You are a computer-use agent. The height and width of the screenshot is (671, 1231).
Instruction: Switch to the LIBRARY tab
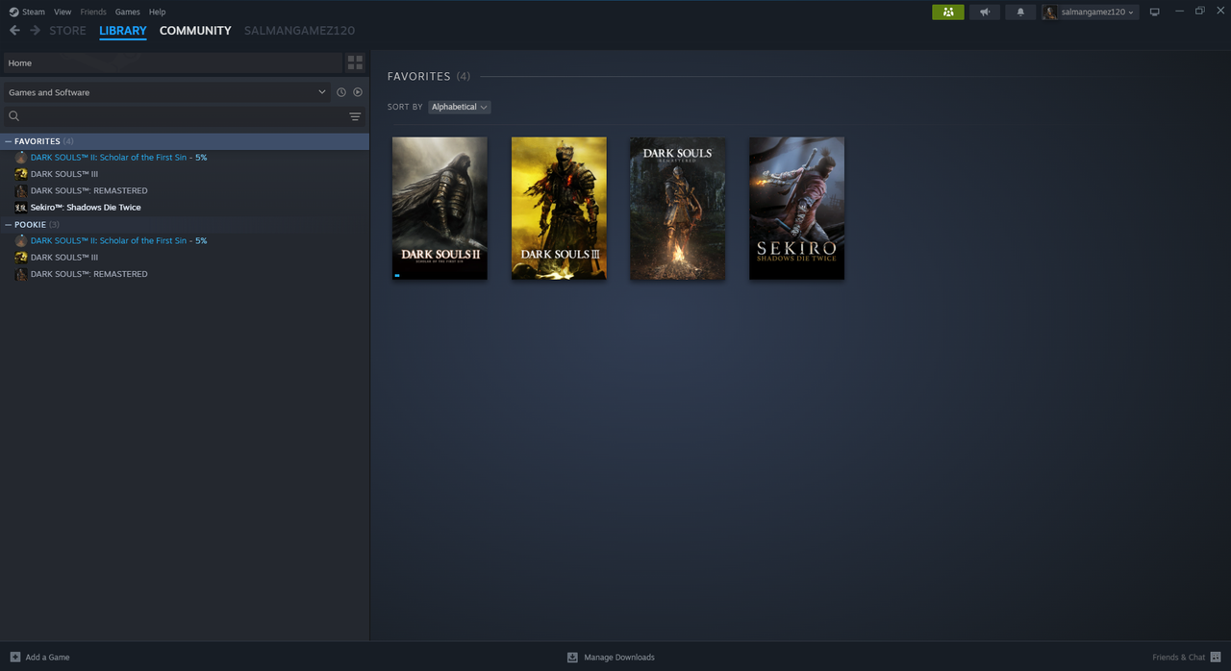coord(123,31)
